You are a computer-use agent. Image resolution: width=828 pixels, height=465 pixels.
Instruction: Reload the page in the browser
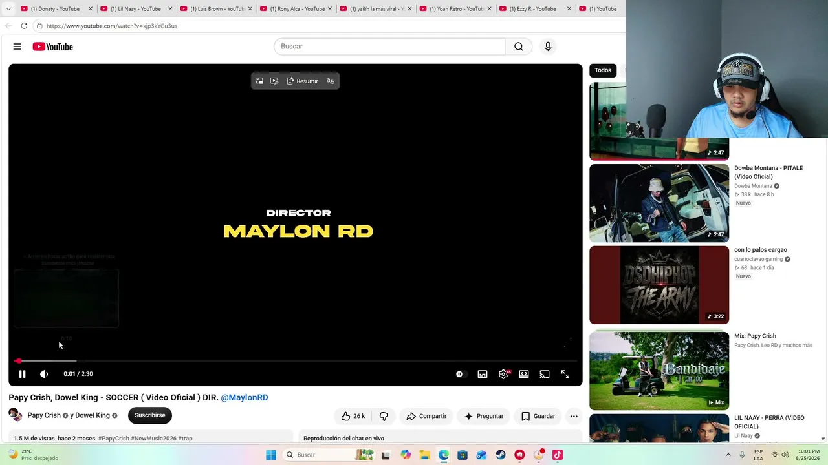point(24,26)
